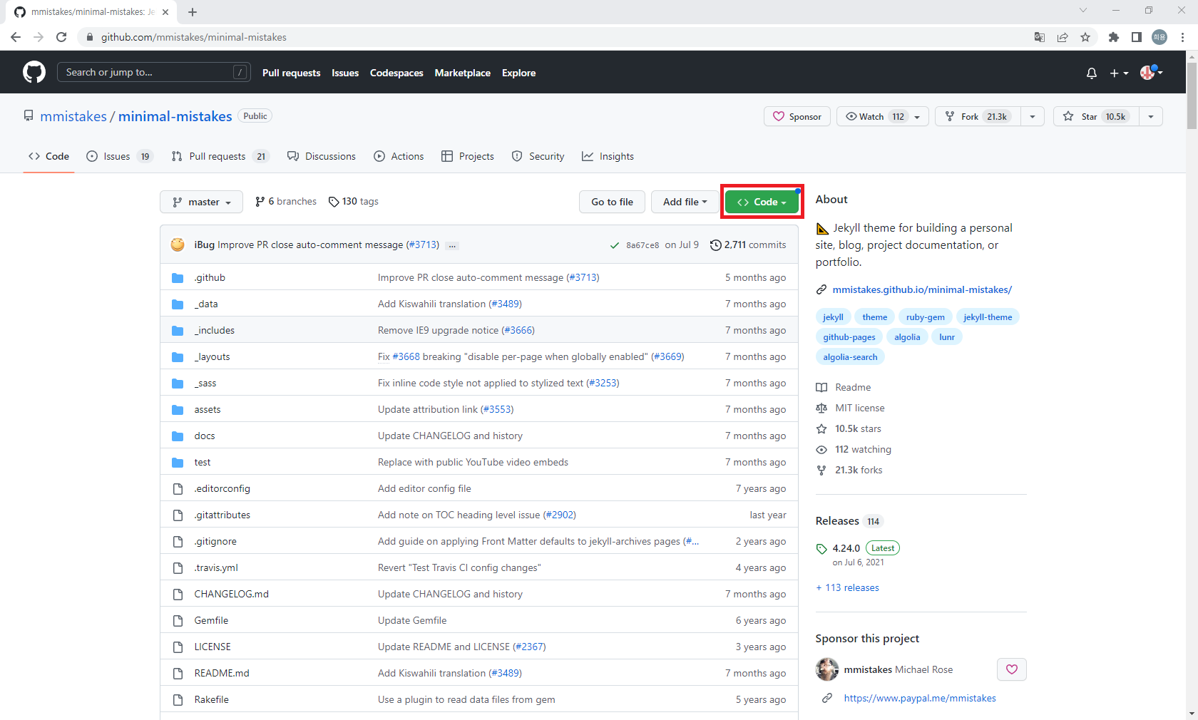Viewport: 1198px width, 720px height.
Task: Open the _includes folder
Action: click(x=215, y=330)
